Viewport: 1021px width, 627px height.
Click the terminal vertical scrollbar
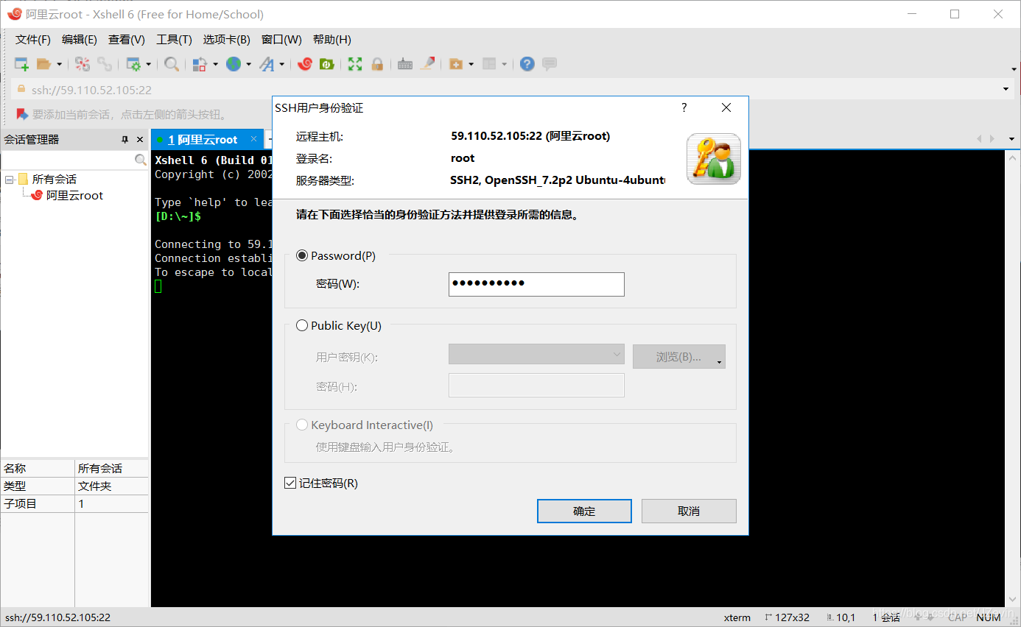[1013, 378]
